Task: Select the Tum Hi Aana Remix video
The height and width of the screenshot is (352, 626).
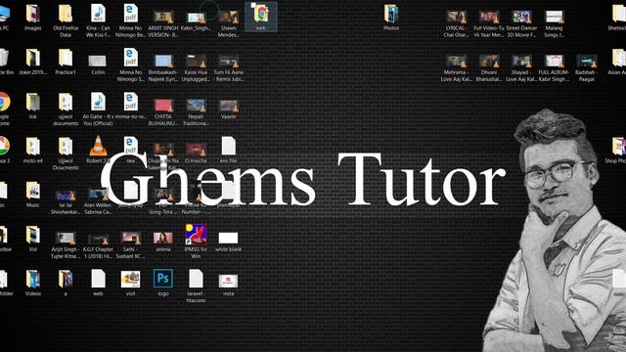Action: pos(228,61)
